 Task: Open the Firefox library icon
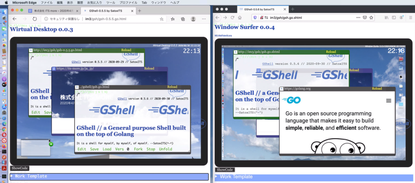pos(387,17)
